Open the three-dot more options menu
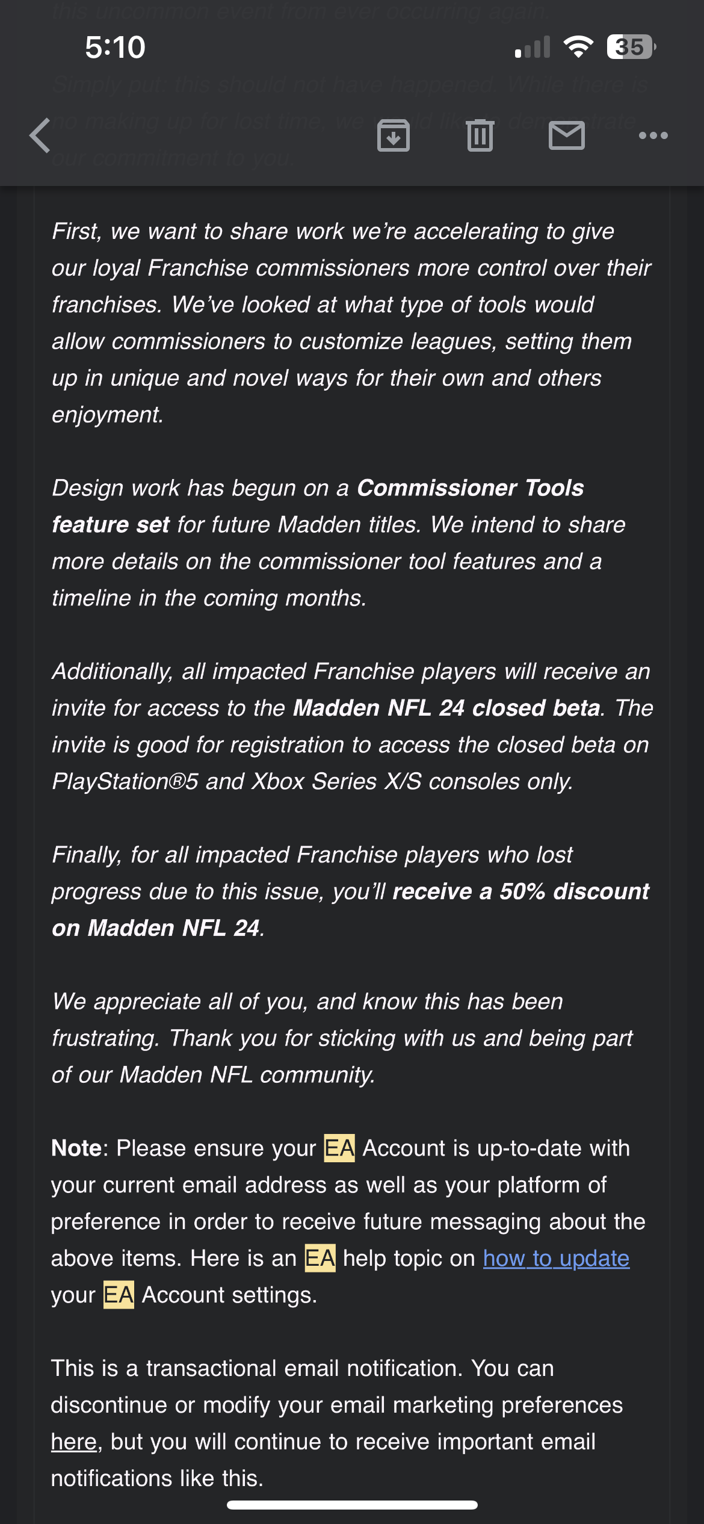The height and width of the screenshot is (1524, 704). [x=653, y=135]
